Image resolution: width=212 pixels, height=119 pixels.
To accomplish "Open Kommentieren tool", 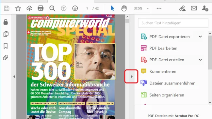I will [163, 71].
